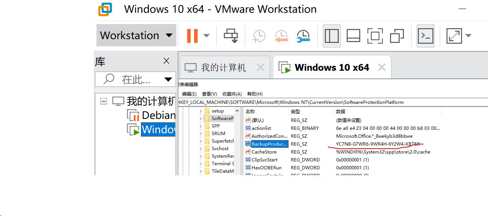Screen dimensions: 488x216
Task: Open the 编辑(E) menu in Registry Editor
Action: pyautogui.click(x=189, y=94)
